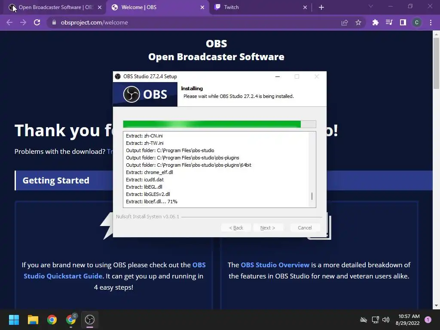Close the Twitch tab

point(305,7)
